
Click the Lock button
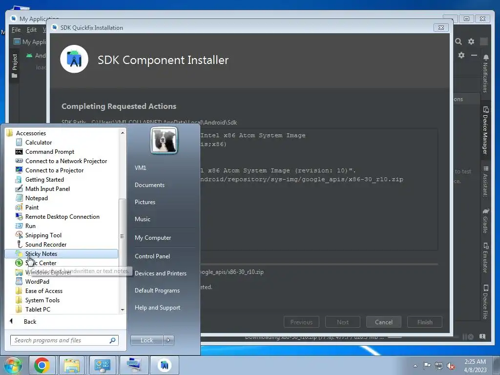(x=146, y=340)
